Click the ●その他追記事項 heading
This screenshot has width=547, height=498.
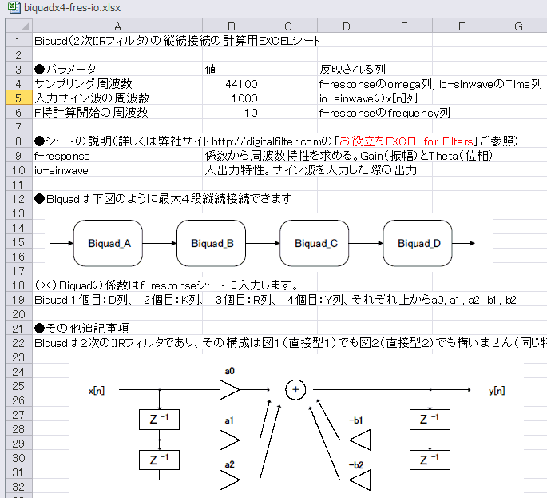[x=81, y=329]
